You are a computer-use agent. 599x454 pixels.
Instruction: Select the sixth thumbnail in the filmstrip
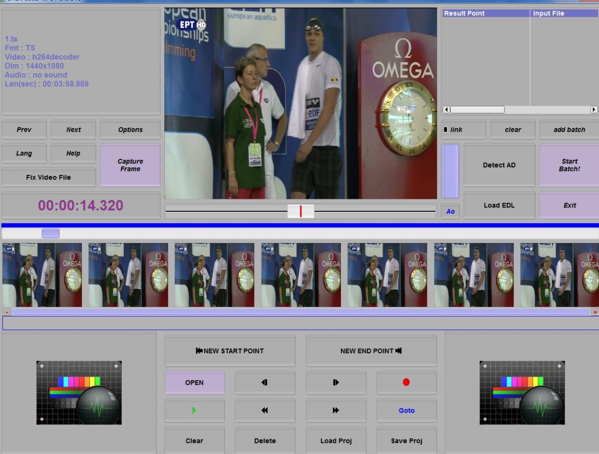point(474,275)
